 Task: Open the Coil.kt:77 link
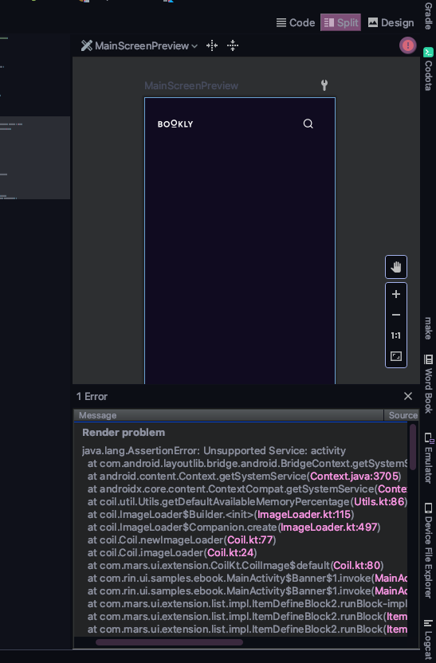(x=250, y=540)
